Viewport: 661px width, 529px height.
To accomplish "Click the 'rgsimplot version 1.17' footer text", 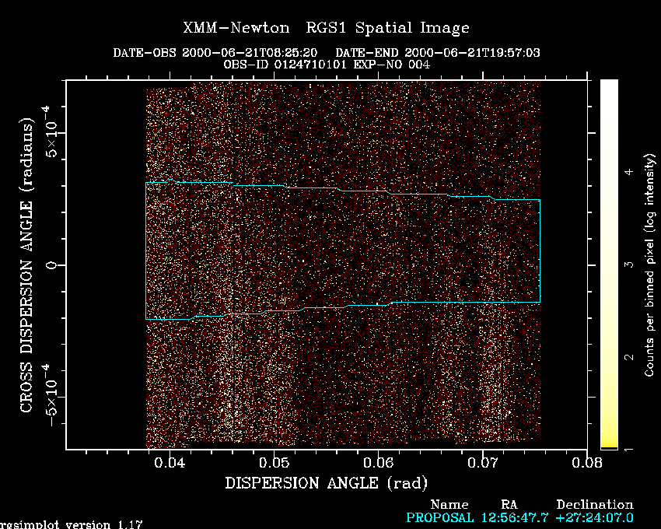I will [72, 525].
